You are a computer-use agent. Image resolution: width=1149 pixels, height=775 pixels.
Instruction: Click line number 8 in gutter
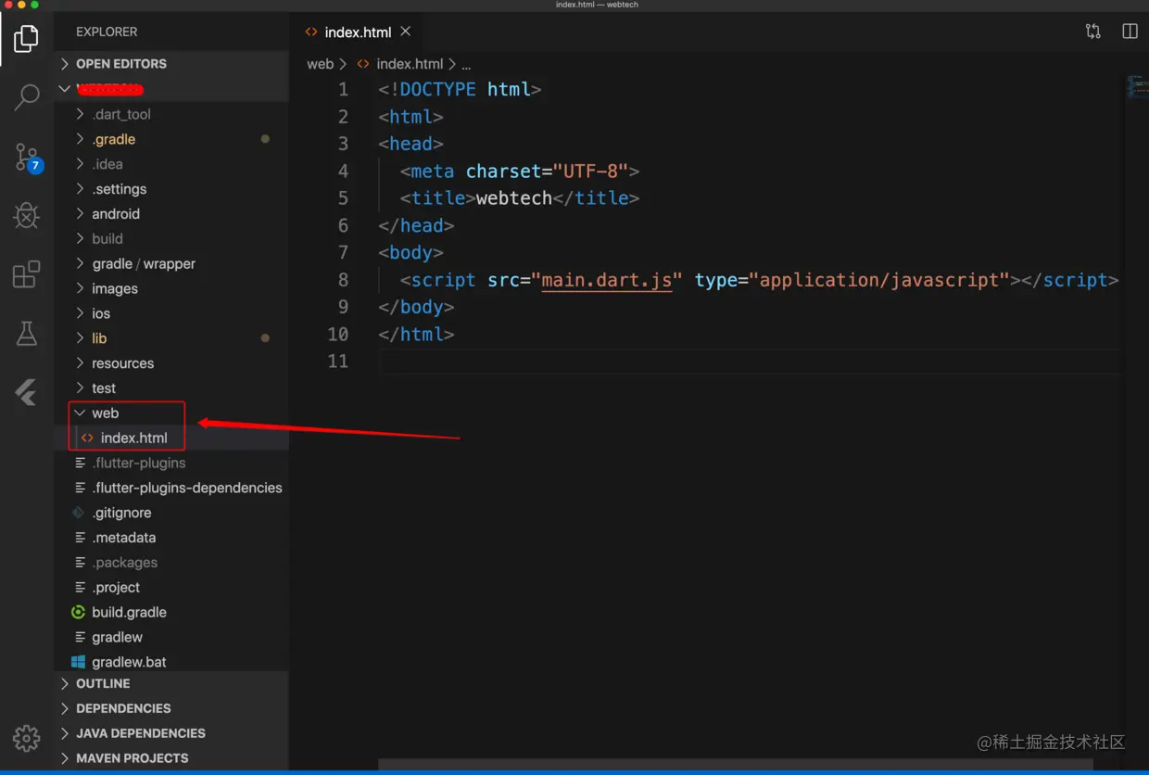click(x=343, y=280)
